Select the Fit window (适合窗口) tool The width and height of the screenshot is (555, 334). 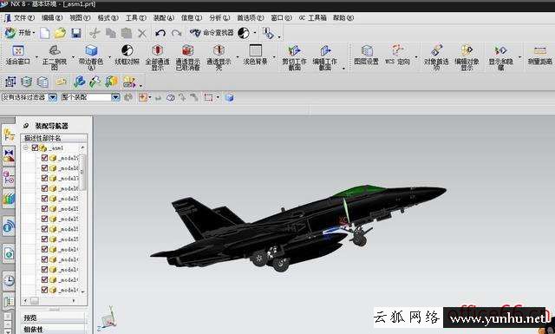click(x=18, y=56)
